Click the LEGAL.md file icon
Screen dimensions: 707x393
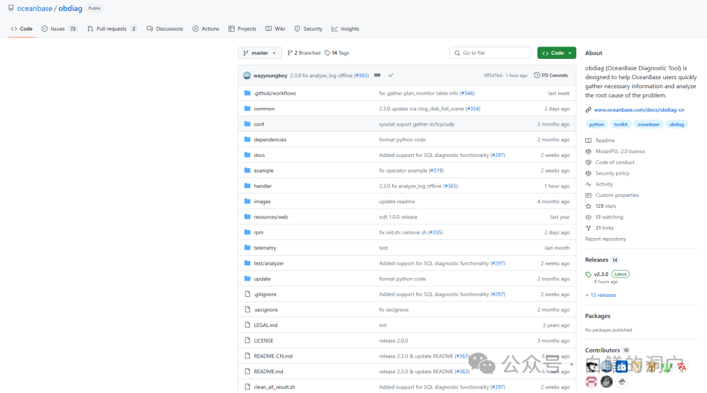(247, 325)
